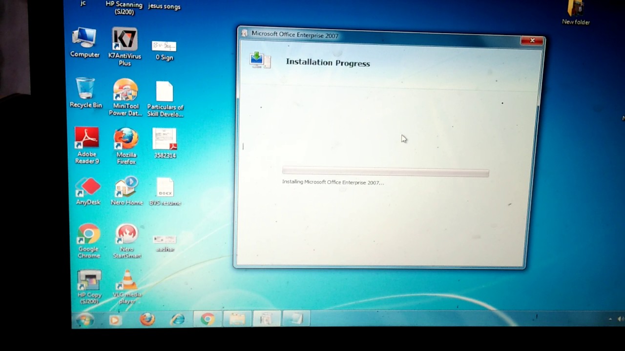Select the jesus songs label
Viewport: 625px width, 351px height.
click(165, 6)
